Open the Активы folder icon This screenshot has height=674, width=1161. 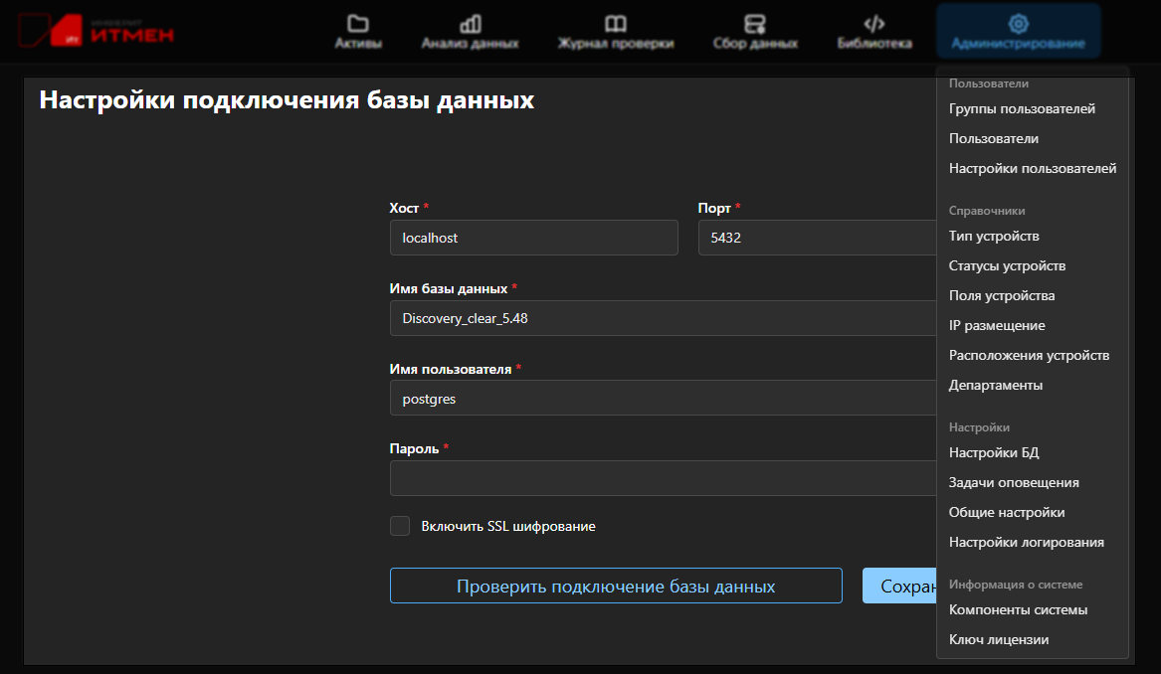(x=357, y=24)
